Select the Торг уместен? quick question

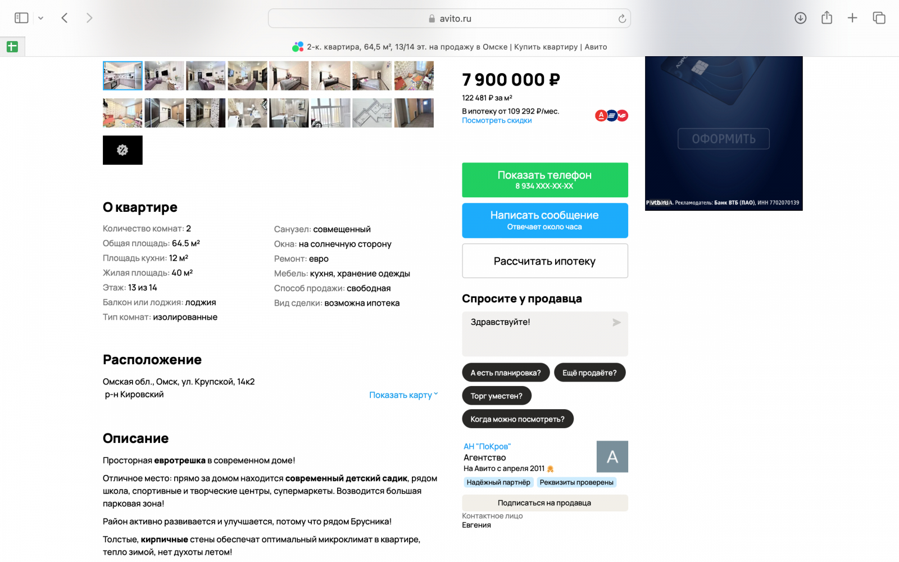pyautogui.click(x=497, y=396)
